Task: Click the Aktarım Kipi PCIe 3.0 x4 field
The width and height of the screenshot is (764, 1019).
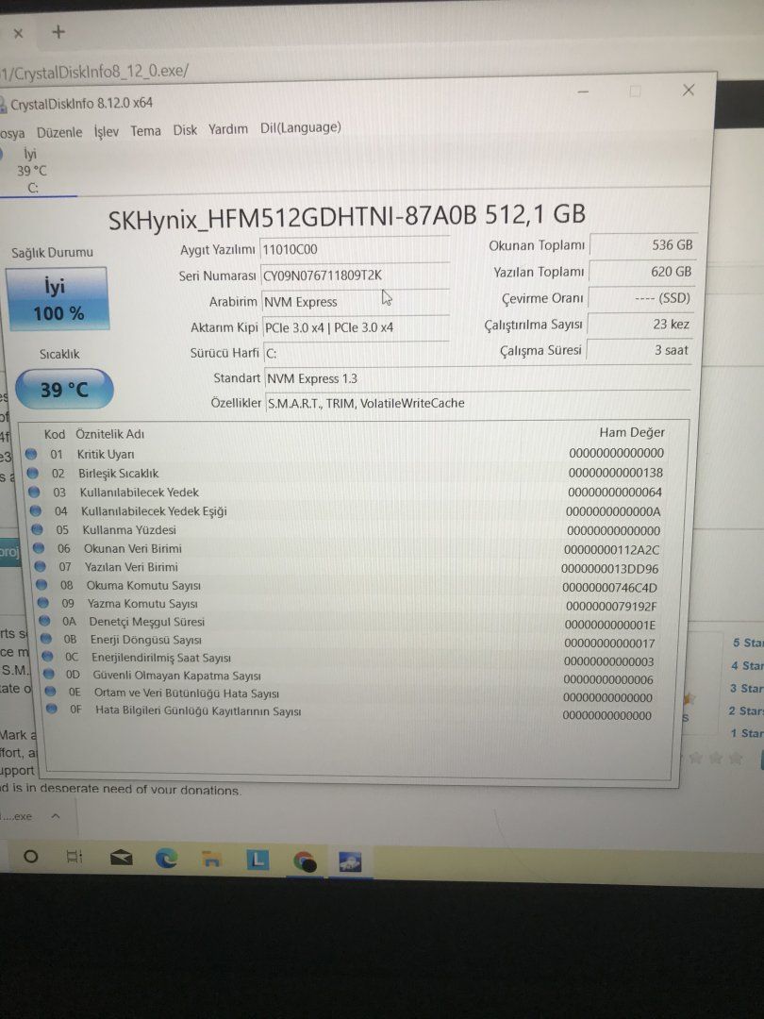Action: pos(356,327)
